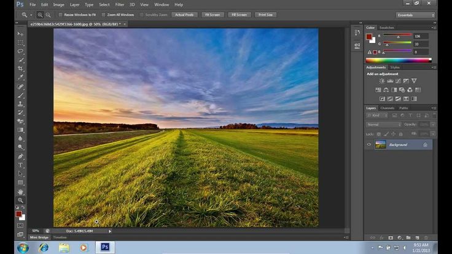The image size is (452, 254).
Task: Switch to the Channels tab
Action: (x=388, y=108)
